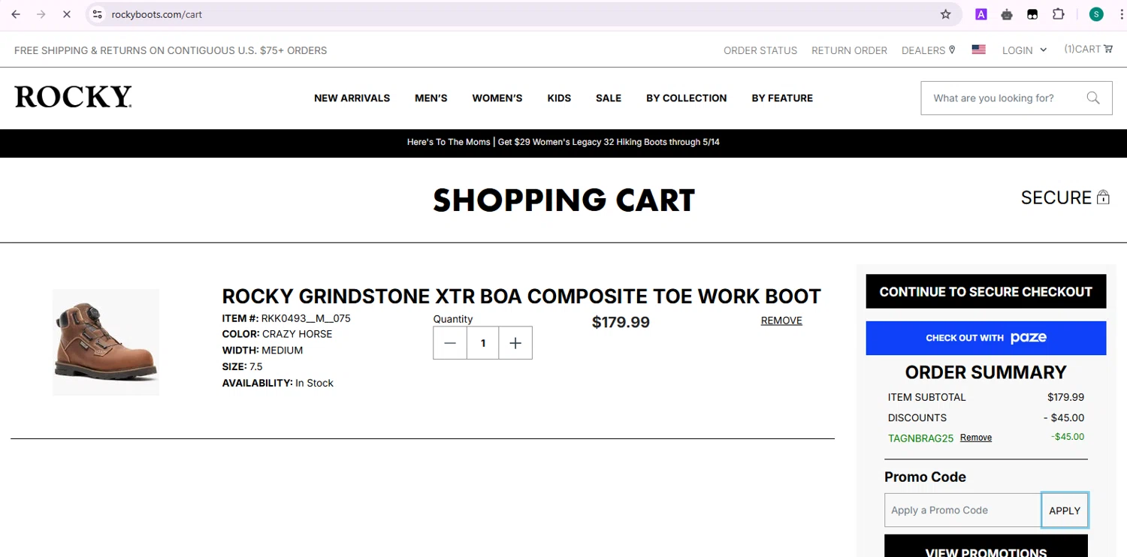Screen dimensions: 1127x557
Task: Click the search magnifier icon
Action: point(1093,98)
